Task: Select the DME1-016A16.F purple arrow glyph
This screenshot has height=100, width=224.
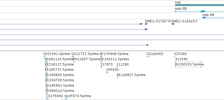Action: tap(173, 24)
